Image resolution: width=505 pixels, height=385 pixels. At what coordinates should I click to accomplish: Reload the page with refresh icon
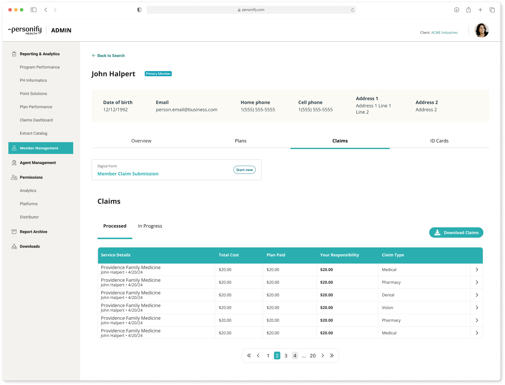pos(353,10)
